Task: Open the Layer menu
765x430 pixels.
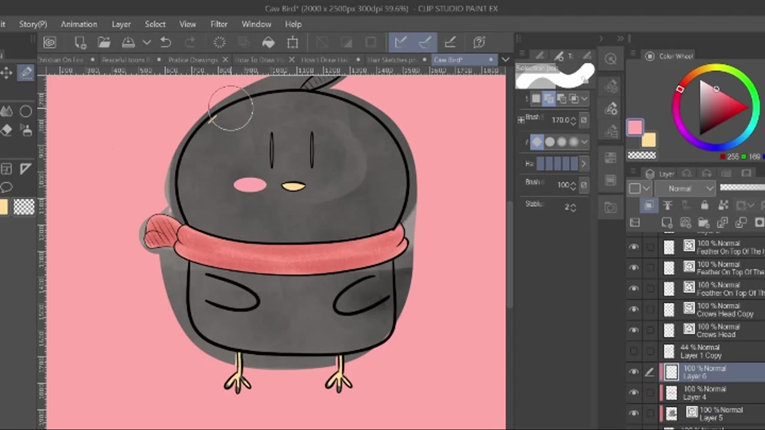Action: [x=121, y=24]
